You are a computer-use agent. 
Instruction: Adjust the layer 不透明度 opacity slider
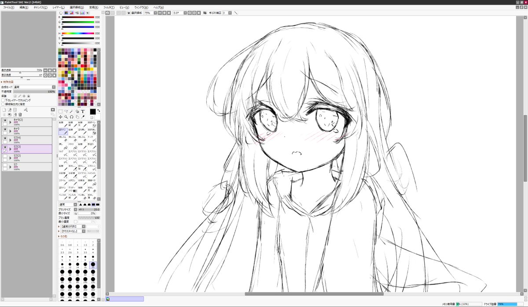34,91
